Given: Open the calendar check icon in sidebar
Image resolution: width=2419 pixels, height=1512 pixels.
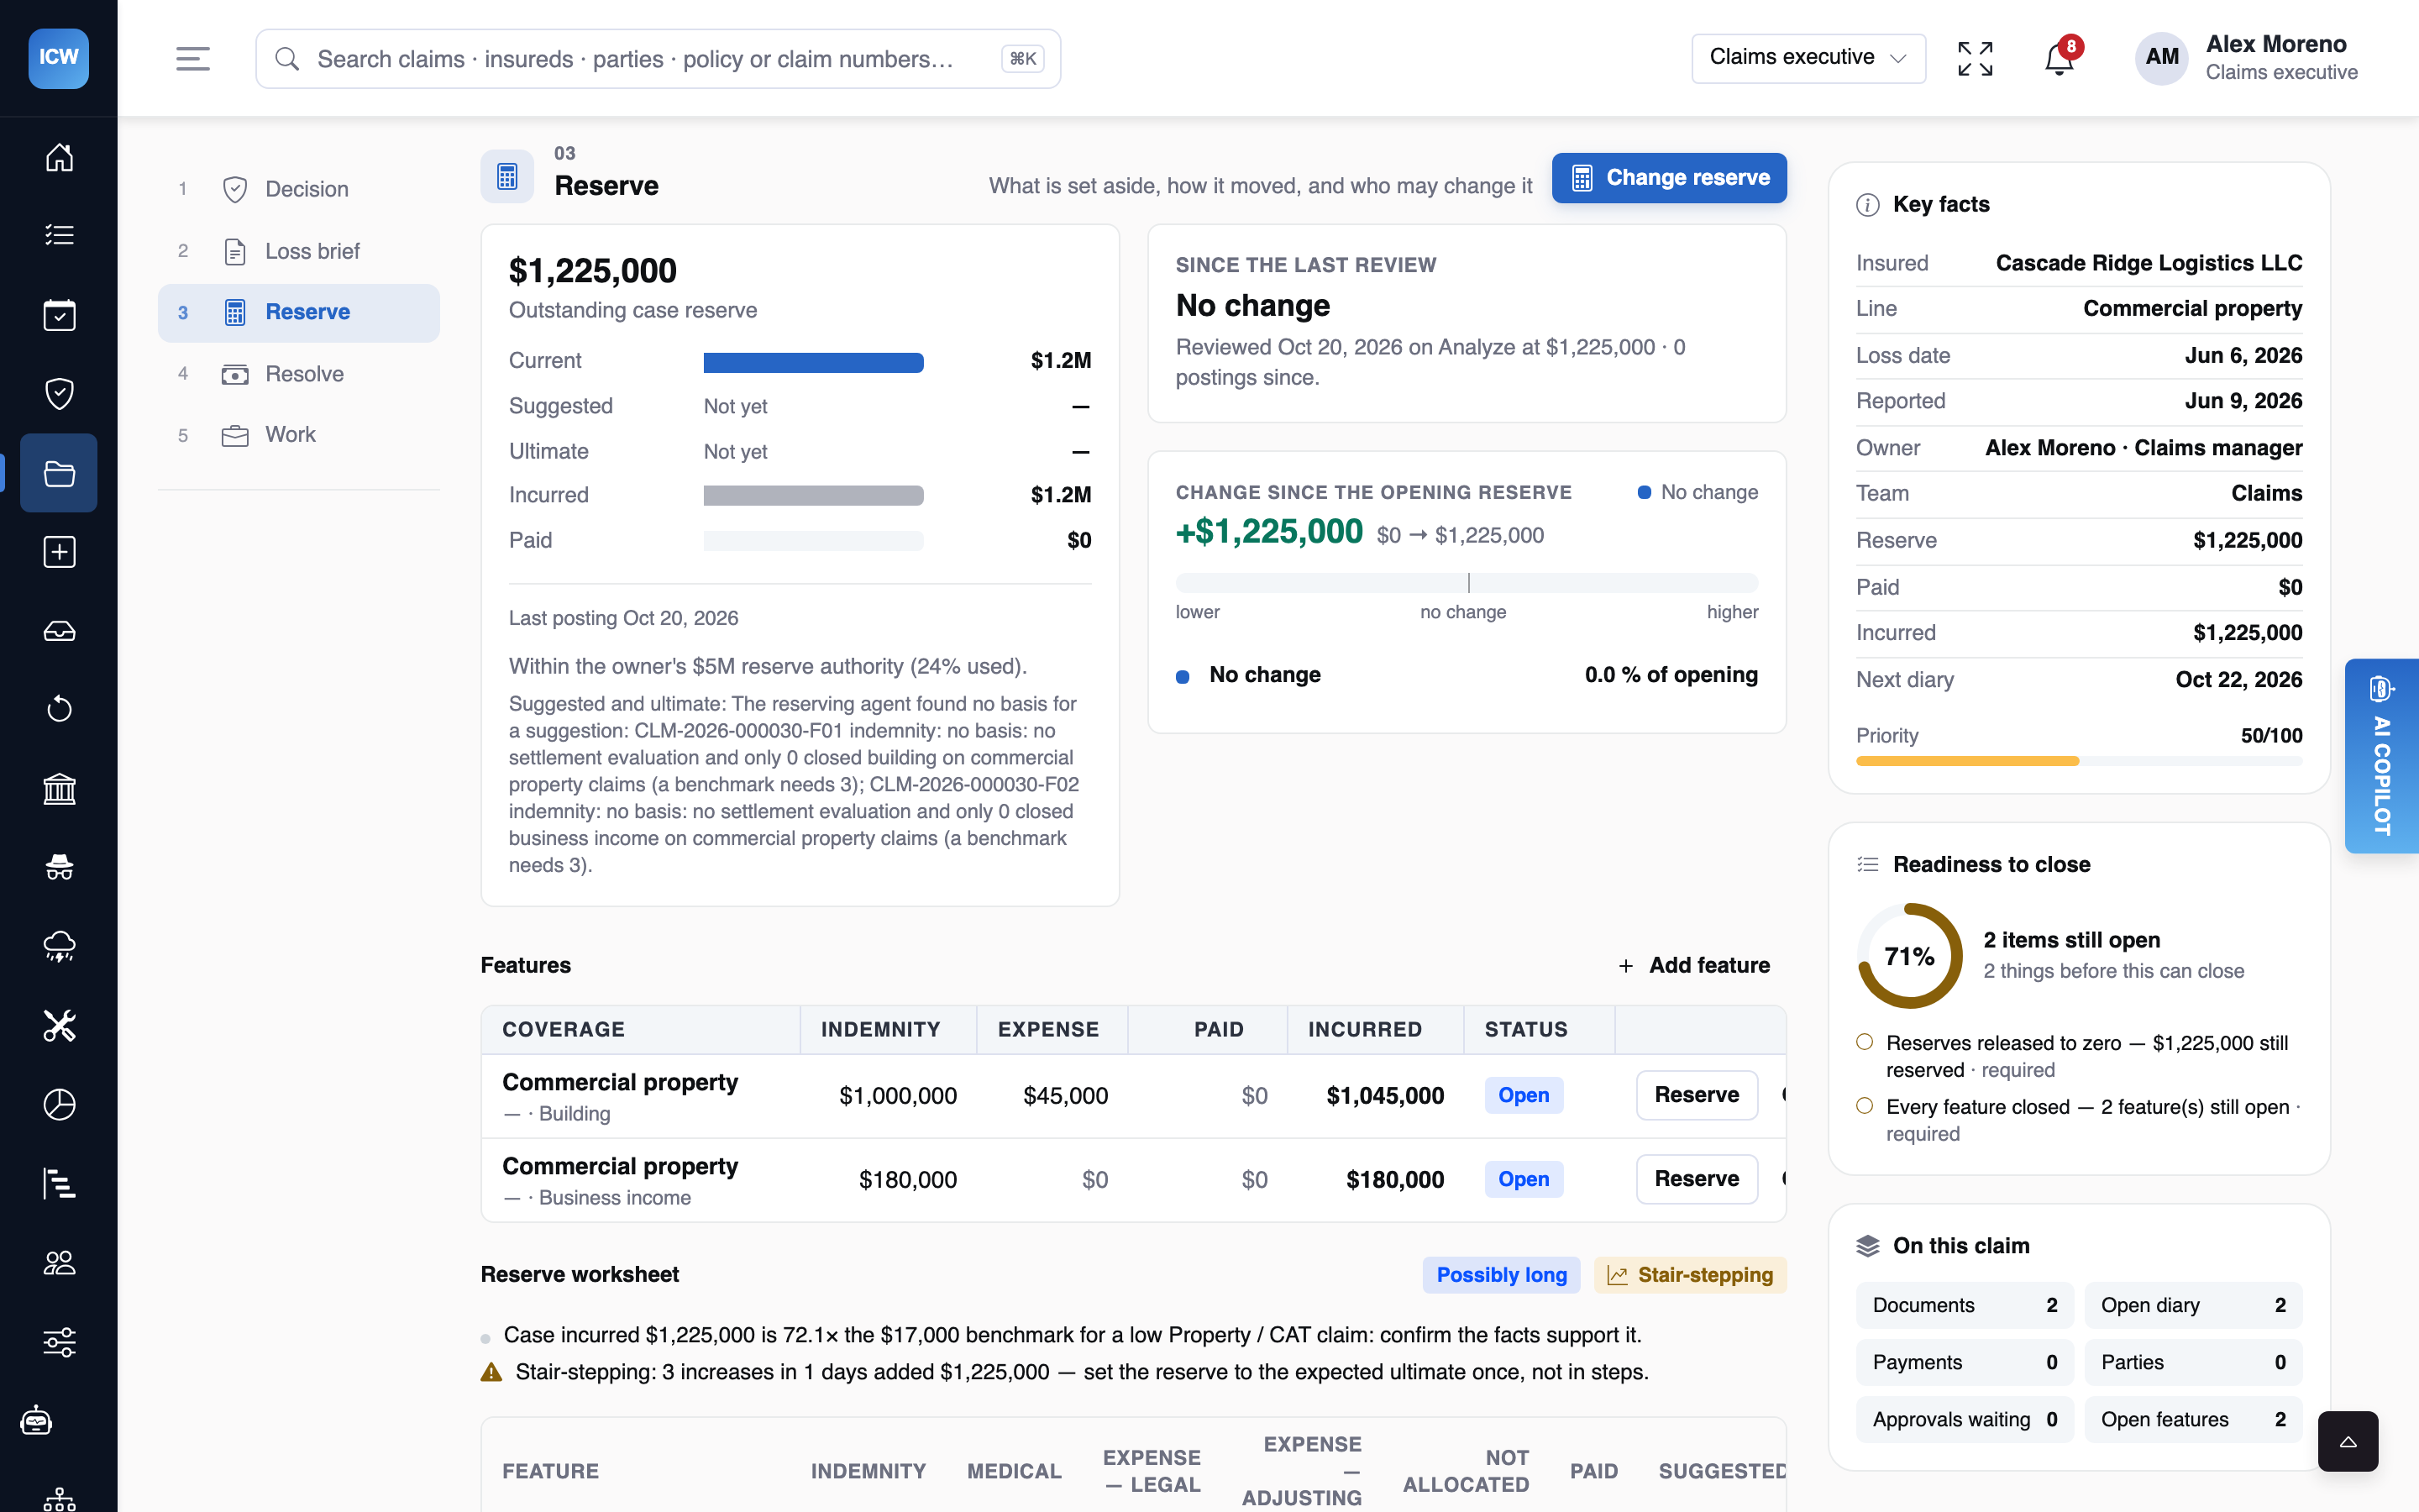Looking at the screenshot, I should point(59,315).
